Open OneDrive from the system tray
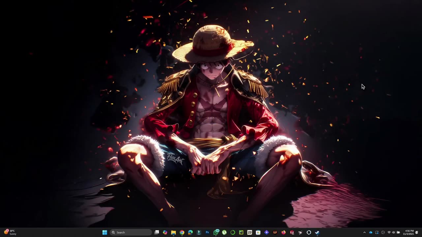422x237 pixels. (x=371, y=232)
